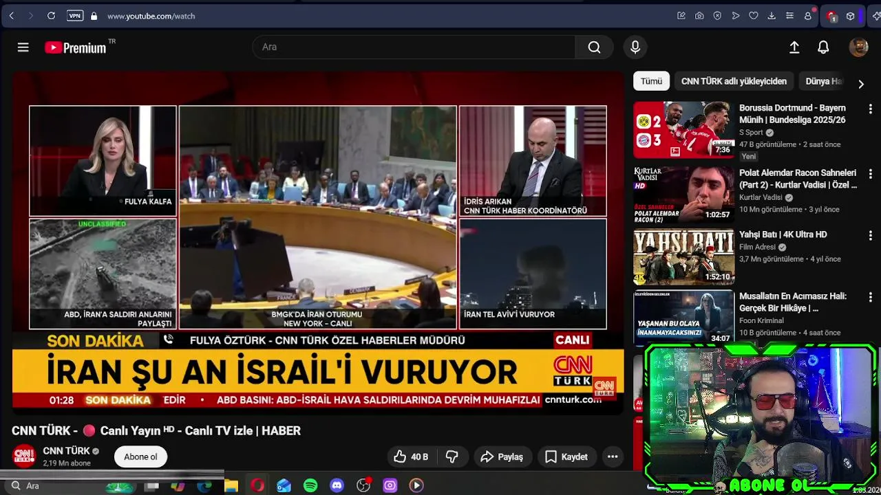Open Outlook mail taskbar icon

coord(284,485)
